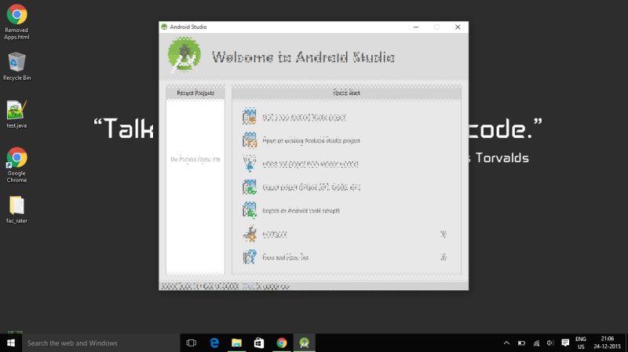The width and height of the screenshot is (628, 352).
Task: Click the version control checkout icon
Action: point(249,163)
